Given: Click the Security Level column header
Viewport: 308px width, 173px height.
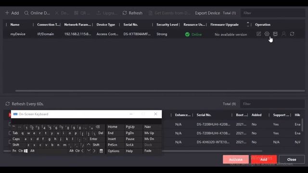Looking at the screenshot, I should 167,25.
